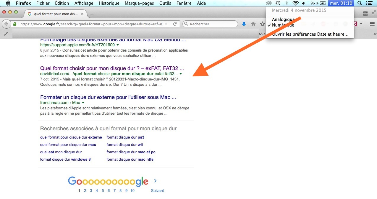Open the dropdown arrow beside the S extension
The height and width of the screenshot is (199, 377).
point(361,24)
